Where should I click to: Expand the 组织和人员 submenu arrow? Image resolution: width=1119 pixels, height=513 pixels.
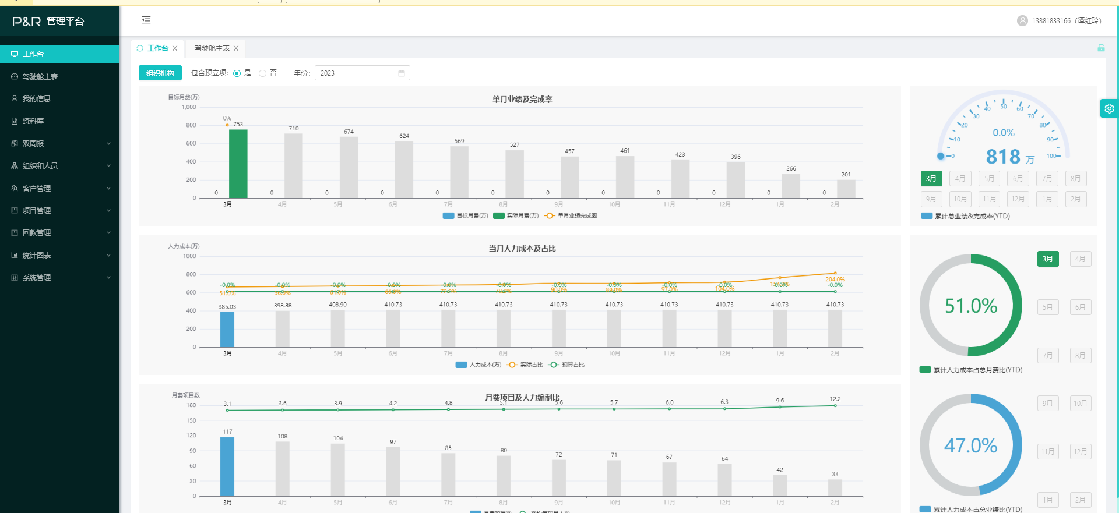click(108, 166)
